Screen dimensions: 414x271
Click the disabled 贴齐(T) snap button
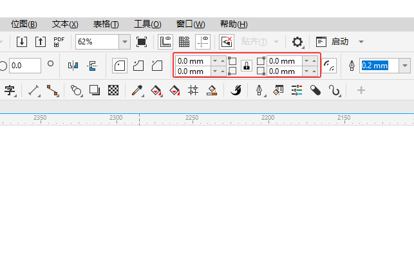tap(254, 41)
